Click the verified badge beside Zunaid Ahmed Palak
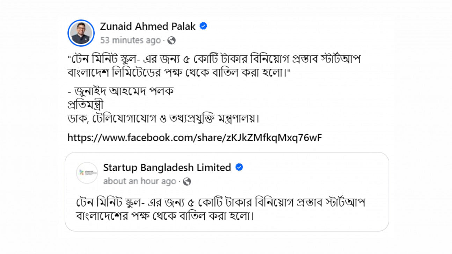 (203, 26)
